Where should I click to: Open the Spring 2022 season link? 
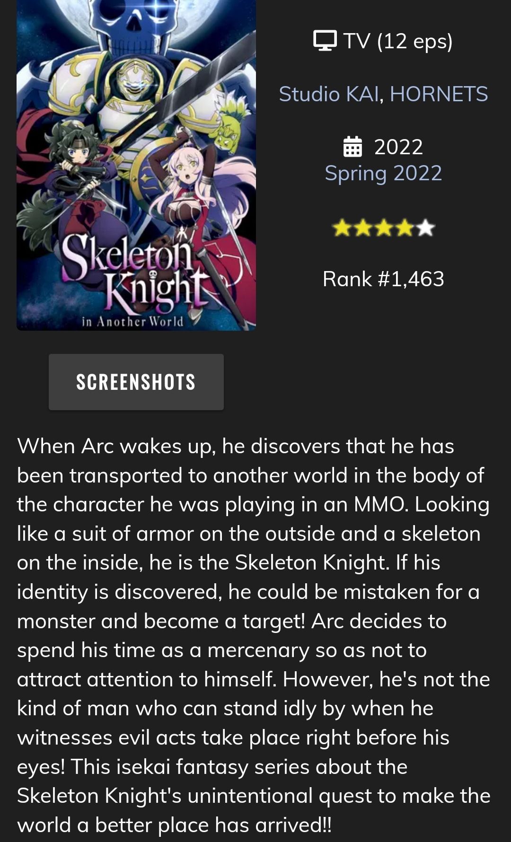tap(383, 173)
